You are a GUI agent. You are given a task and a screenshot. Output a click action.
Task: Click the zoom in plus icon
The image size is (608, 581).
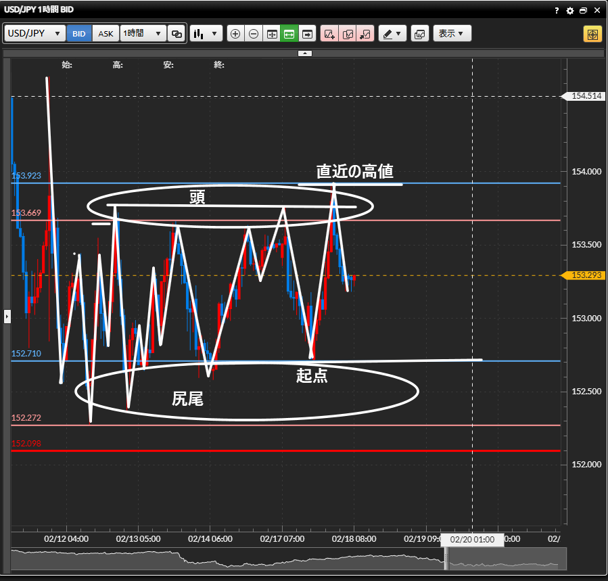(235, 34)
